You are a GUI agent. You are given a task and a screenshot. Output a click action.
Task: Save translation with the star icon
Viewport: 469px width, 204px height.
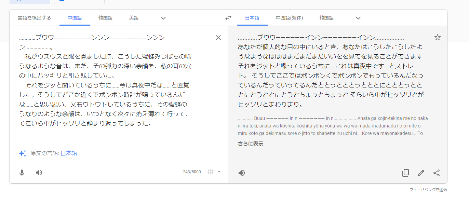tap(437, 38)
